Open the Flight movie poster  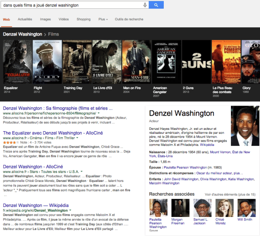coord(47,61)
